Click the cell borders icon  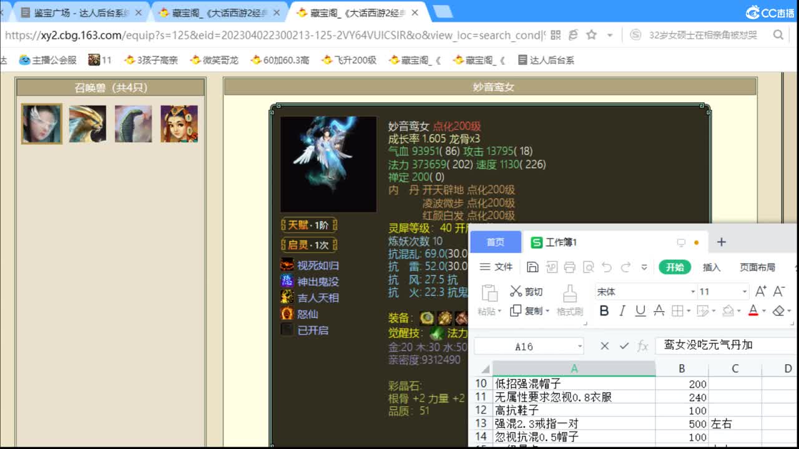tap(677, 311)
